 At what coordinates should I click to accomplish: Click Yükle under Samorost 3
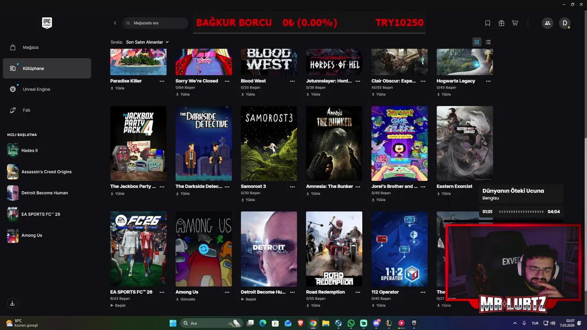pyautogui.click(x=248, y=200)
